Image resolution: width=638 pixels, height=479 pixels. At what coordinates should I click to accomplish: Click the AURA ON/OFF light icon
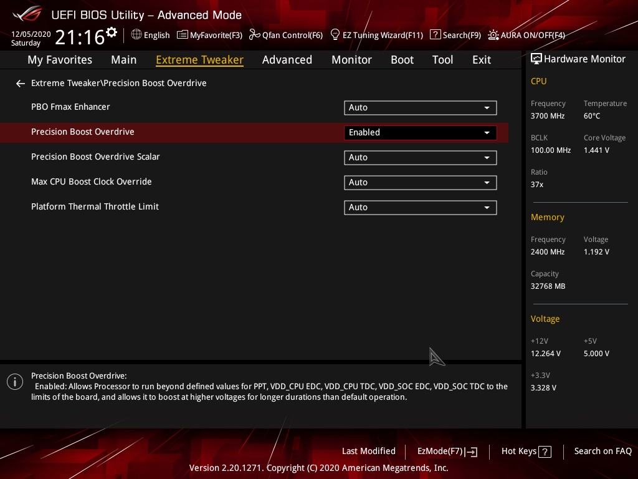493,35
